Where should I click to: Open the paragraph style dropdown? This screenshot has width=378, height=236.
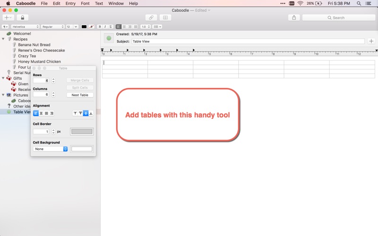tap(5, 27)
